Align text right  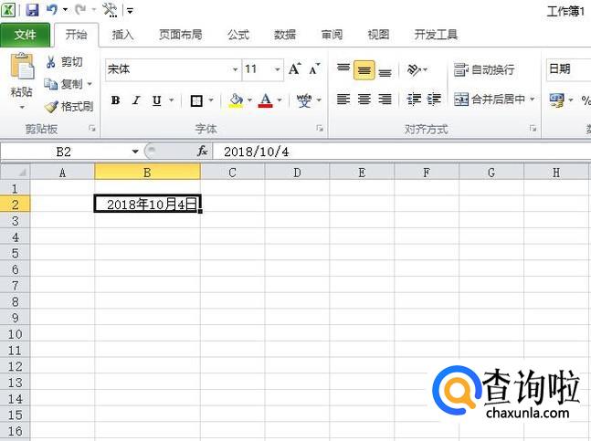click(385, 100)
